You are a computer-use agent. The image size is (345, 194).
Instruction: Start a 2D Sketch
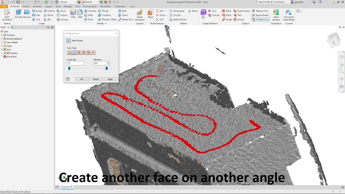[x=7, y=15]
